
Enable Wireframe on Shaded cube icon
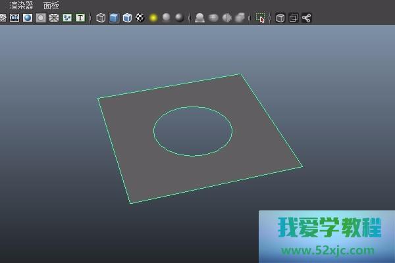127,18
